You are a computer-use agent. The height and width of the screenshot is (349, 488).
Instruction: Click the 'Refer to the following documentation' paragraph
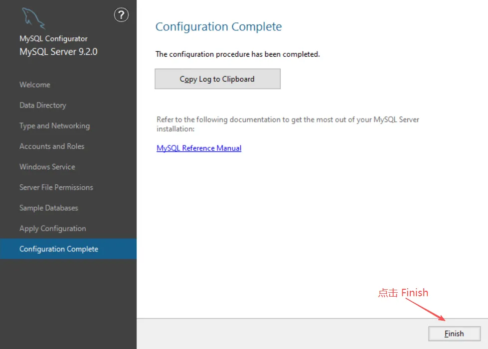pos(288,124)
